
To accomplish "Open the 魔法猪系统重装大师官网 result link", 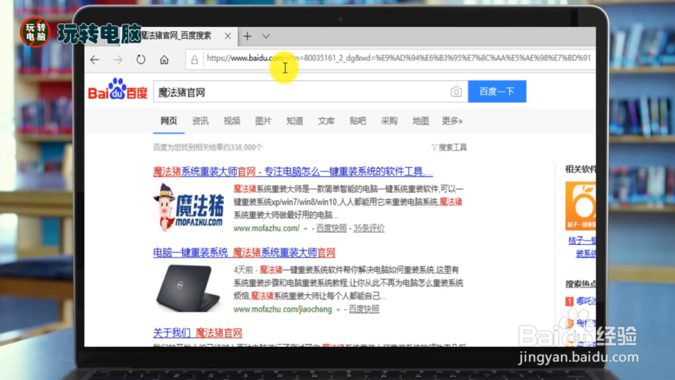I will click(293, 171).
